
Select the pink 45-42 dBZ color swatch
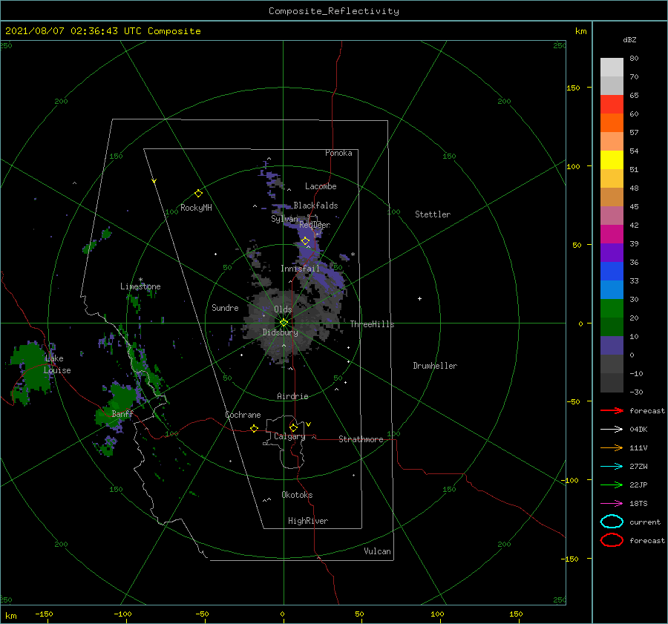coord(612,216)
